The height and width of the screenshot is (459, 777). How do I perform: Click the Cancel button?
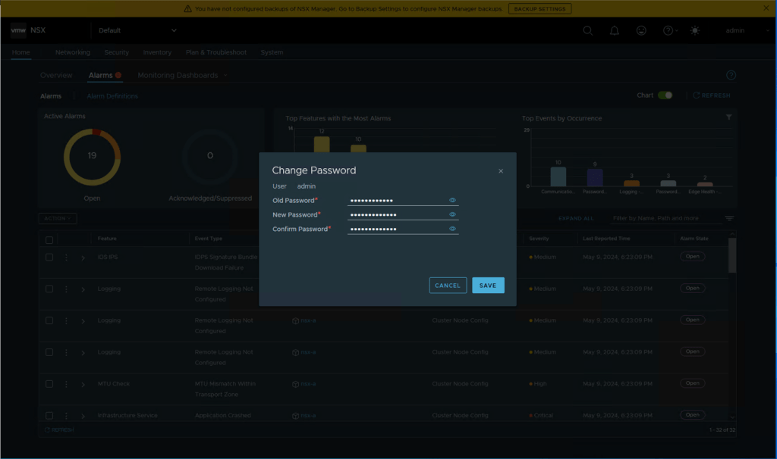tap(448, 286)
